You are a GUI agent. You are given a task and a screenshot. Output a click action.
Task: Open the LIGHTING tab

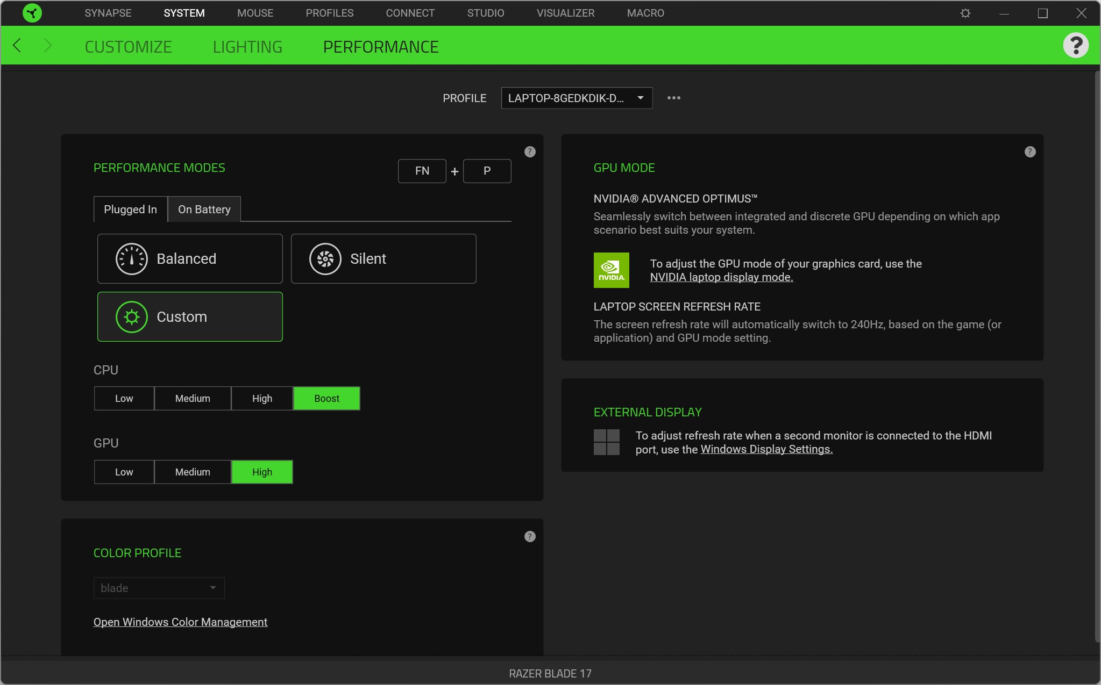click(x=247, y=47)
